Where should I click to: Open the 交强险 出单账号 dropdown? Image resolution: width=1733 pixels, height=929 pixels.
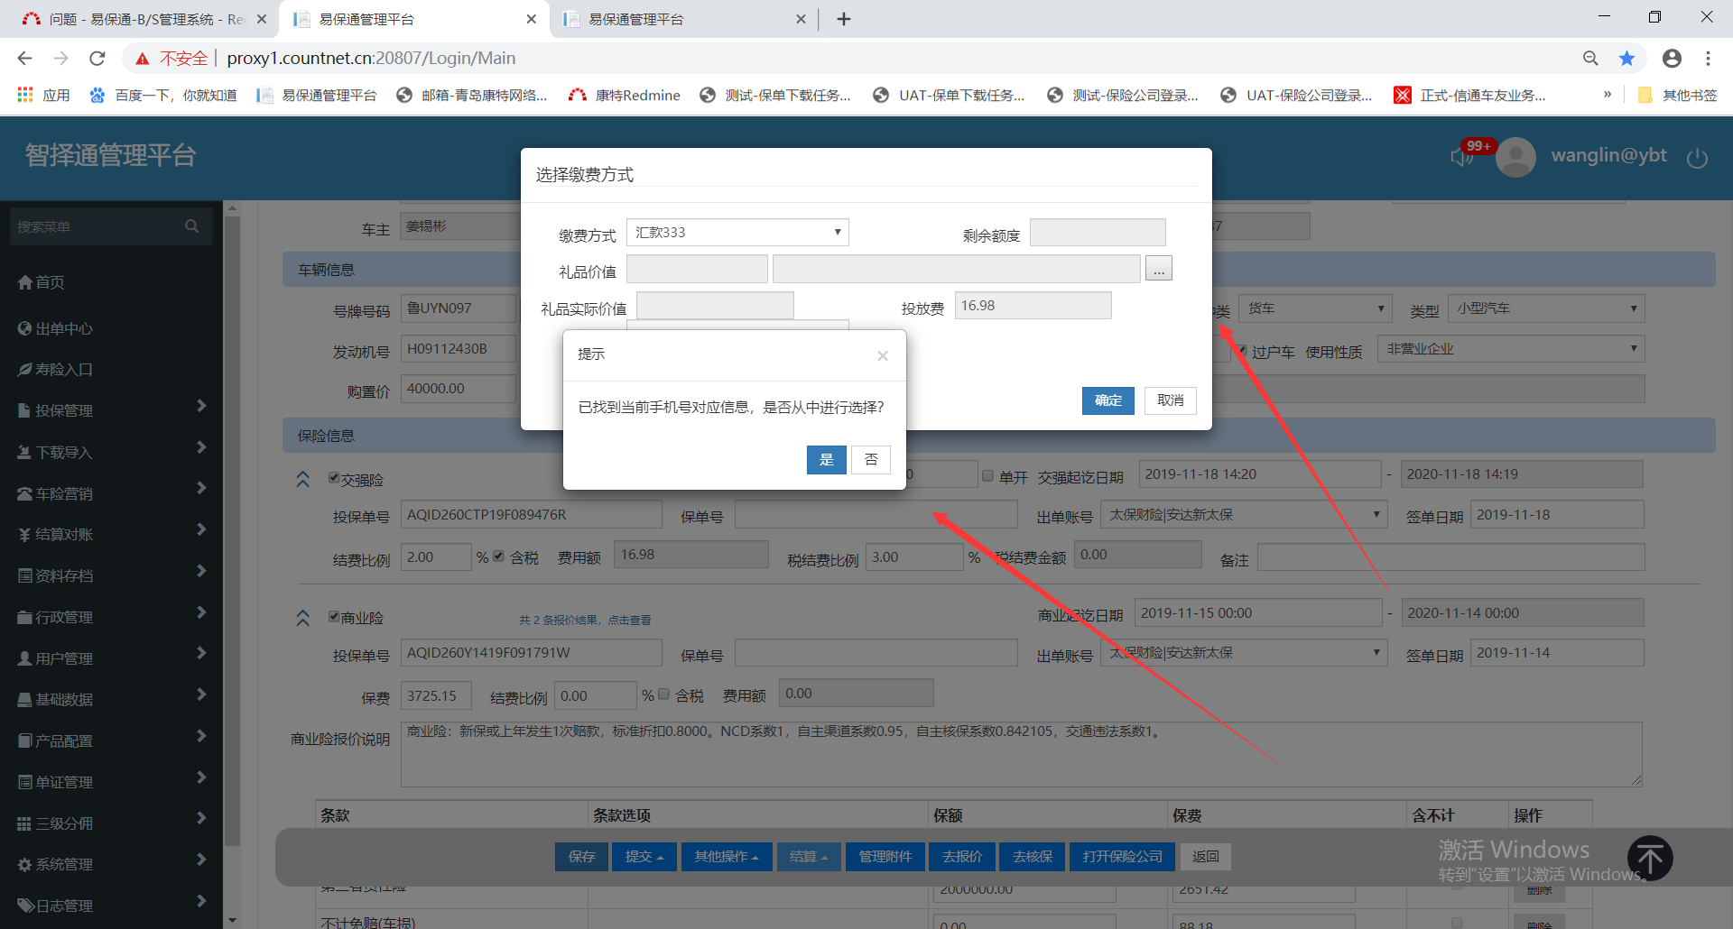click(1244, 515)
